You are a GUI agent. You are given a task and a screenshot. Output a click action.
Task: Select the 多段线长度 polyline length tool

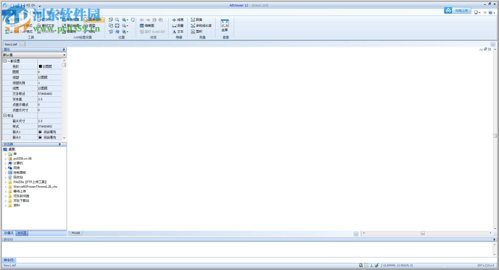(x=201, y=25)
